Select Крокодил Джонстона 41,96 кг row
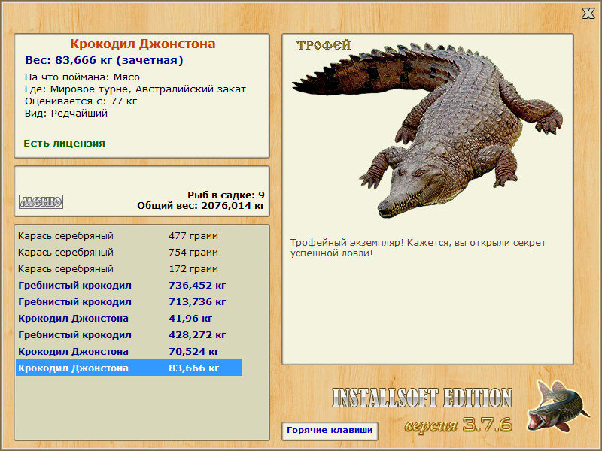The height and width of the screenshot is (451, 602). pos(129,318)
